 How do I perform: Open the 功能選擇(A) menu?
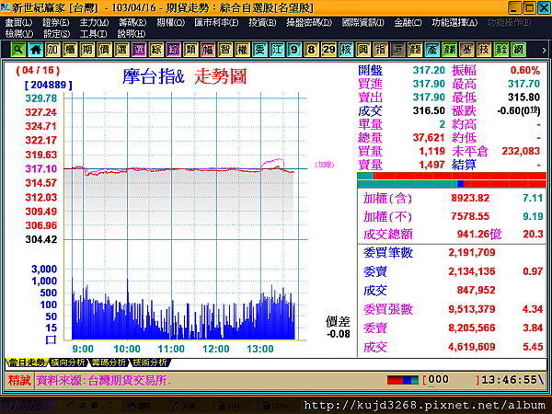(454, 22)
